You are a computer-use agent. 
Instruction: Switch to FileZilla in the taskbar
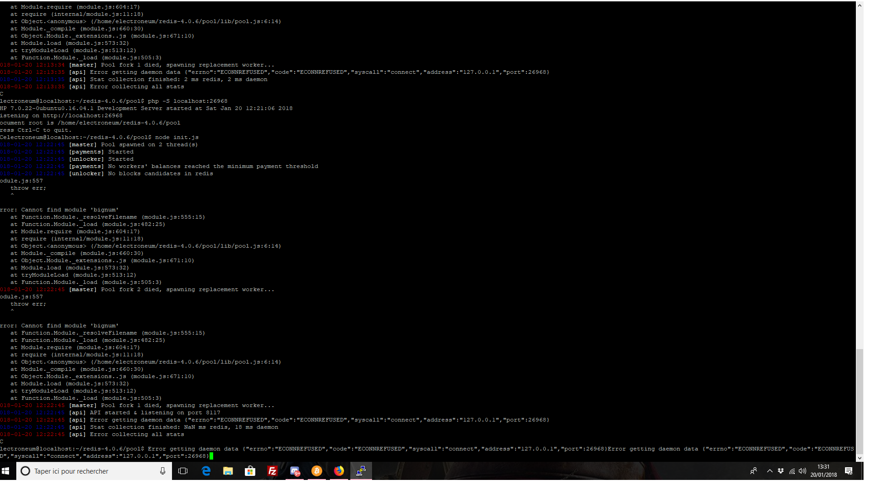tap(272, 471)
